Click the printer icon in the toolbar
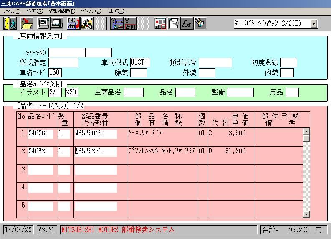331x239 pixels. (x=57, y=23)
